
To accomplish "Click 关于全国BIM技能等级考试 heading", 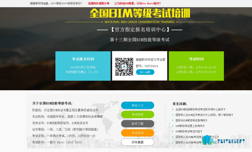I will click(52, 103).
